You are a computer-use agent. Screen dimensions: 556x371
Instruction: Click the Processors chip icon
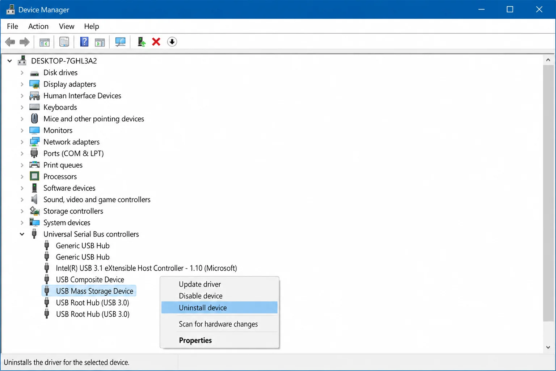tap(34, 176)
